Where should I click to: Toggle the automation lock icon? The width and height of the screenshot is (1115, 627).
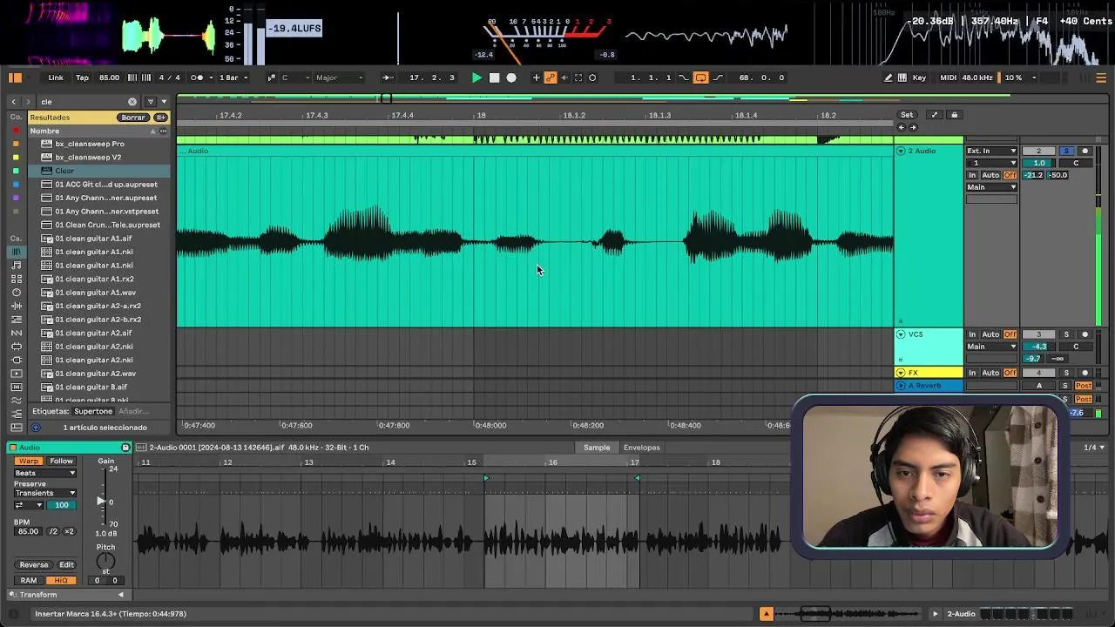954,115
